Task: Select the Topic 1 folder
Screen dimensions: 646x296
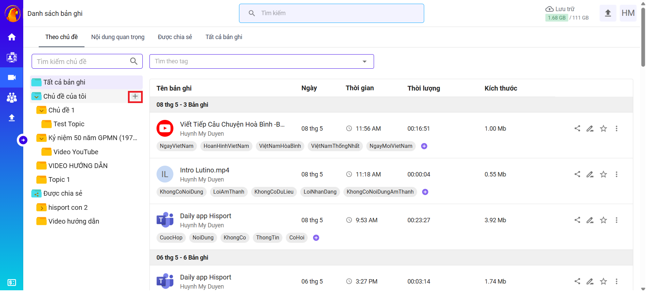Action: (59, 179)
